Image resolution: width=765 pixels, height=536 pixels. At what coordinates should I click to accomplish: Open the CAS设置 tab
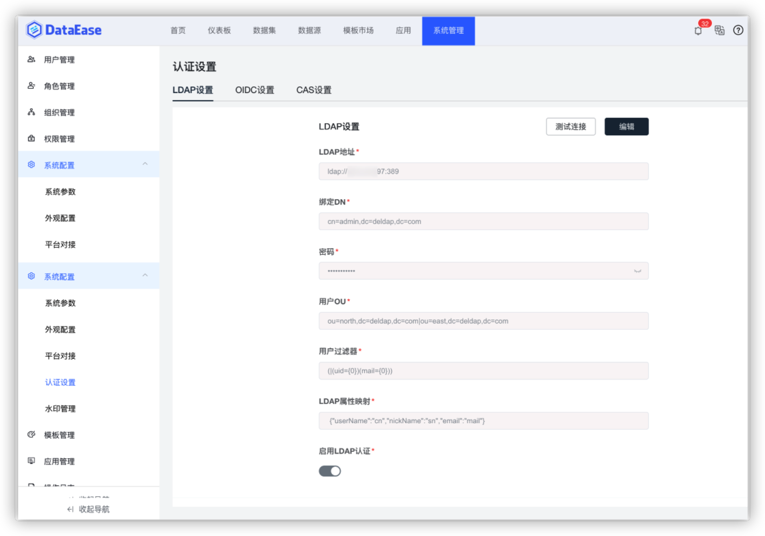pyautogui.click(x=314, y=90)
